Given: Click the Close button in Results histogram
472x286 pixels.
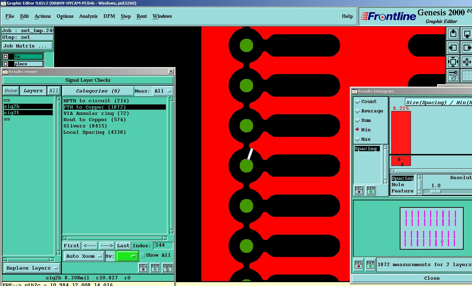Looking at the screenshot, I should (412, 278).
